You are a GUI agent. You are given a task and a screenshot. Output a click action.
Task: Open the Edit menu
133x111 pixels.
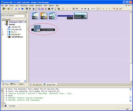[6, 6]
